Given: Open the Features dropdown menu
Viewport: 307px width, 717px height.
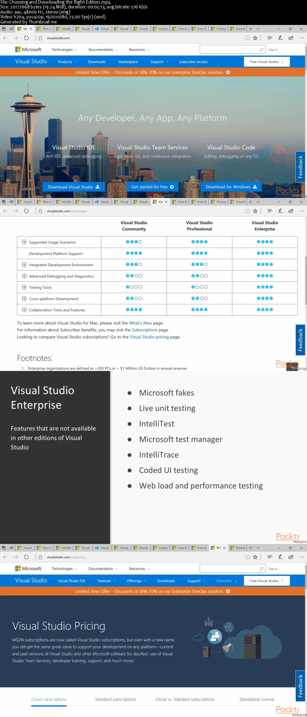Looking at the screenshot, I should tap(106, 581).
